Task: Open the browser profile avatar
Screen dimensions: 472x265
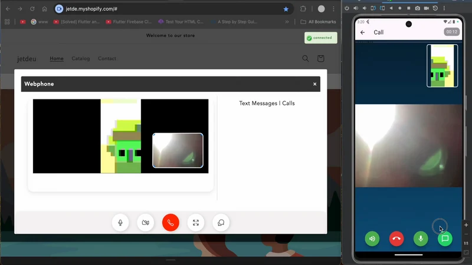Action: pyautogui.click(x=321, y=9)
